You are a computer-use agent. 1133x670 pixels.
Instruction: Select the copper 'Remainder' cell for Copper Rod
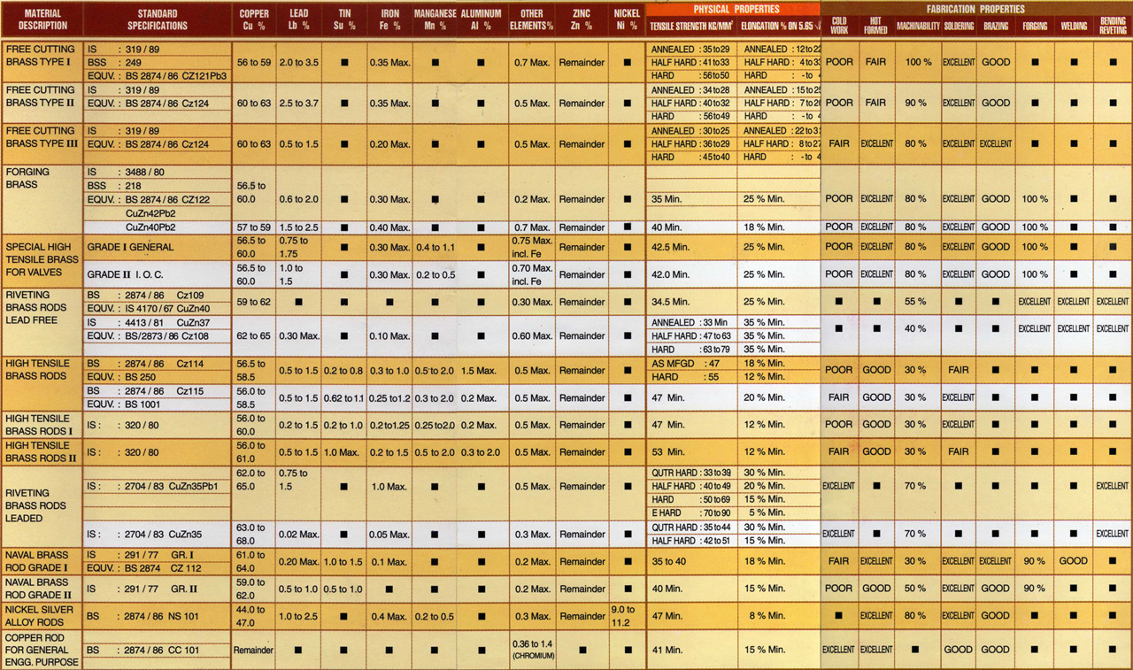click(x=254, y=650)
